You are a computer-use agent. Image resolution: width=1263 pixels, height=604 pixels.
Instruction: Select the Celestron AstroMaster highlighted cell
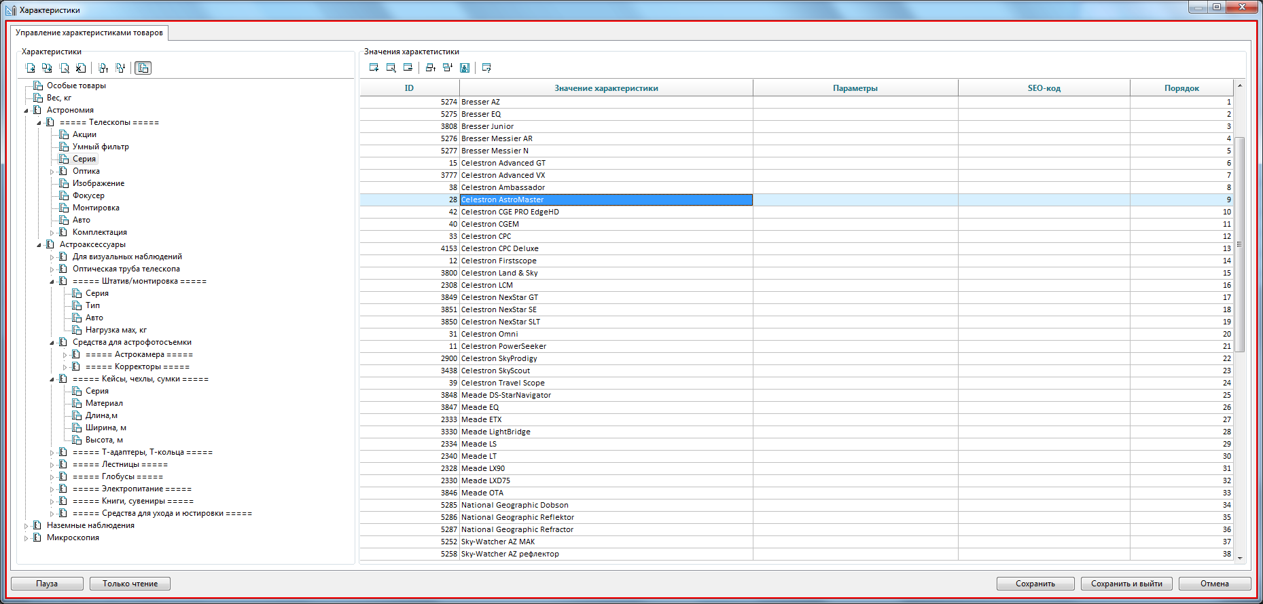(606, 200)
